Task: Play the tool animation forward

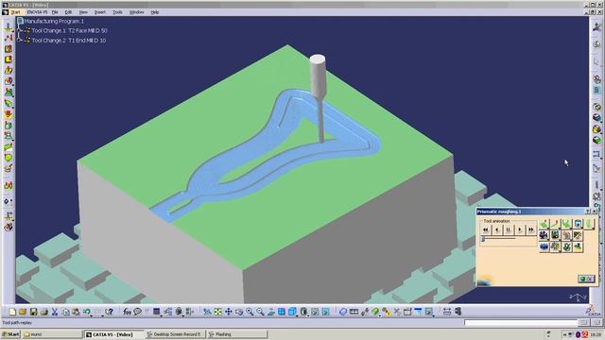Action: coord(519,229)
